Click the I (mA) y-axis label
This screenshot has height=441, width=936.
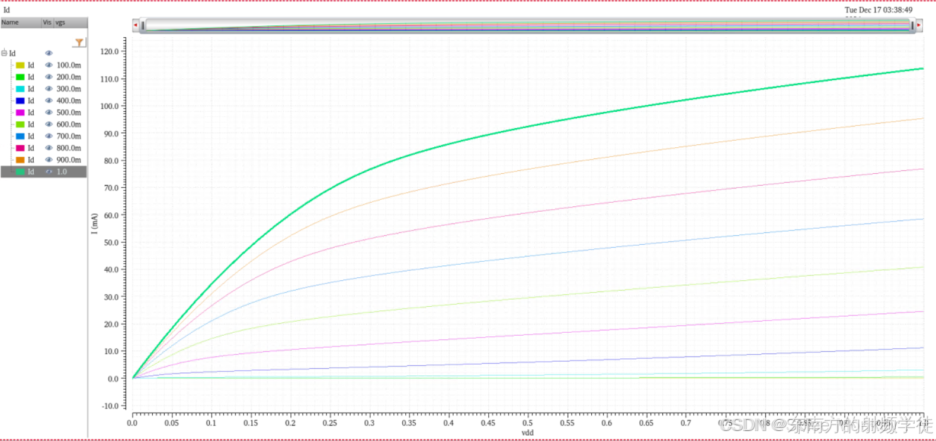click(x=94, y=223)
